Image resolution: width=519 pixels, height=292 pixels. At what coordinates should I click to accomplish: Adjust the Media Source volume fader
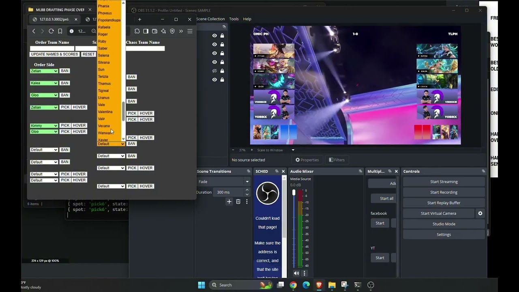pos(294,193)
